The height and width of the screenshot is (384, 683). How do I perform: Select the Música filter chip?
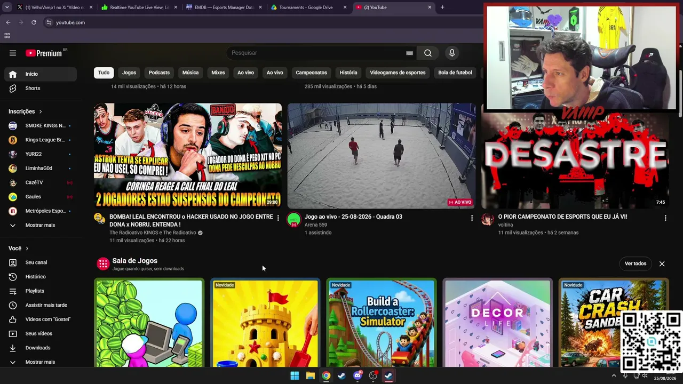(x=190, y=73)
